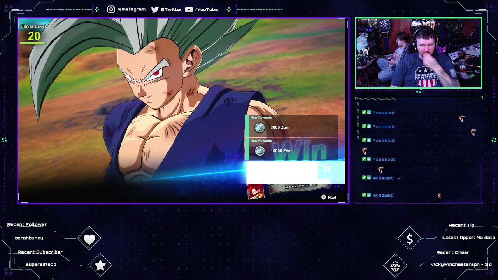Click the X button icon beside Next
Image resolution: width=498 pixels, height=280 pixels.
coord(323,197)
